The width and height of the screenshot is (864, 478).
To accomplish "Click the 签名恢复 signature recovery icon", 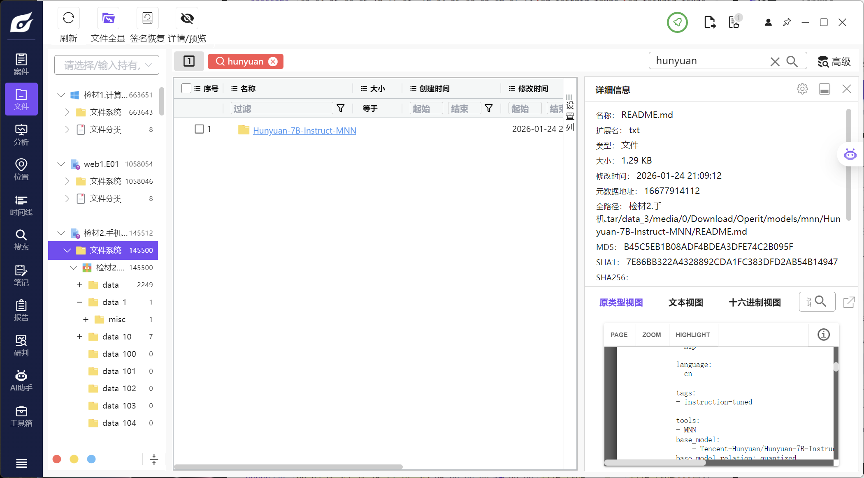I will [x=147, y=18].
